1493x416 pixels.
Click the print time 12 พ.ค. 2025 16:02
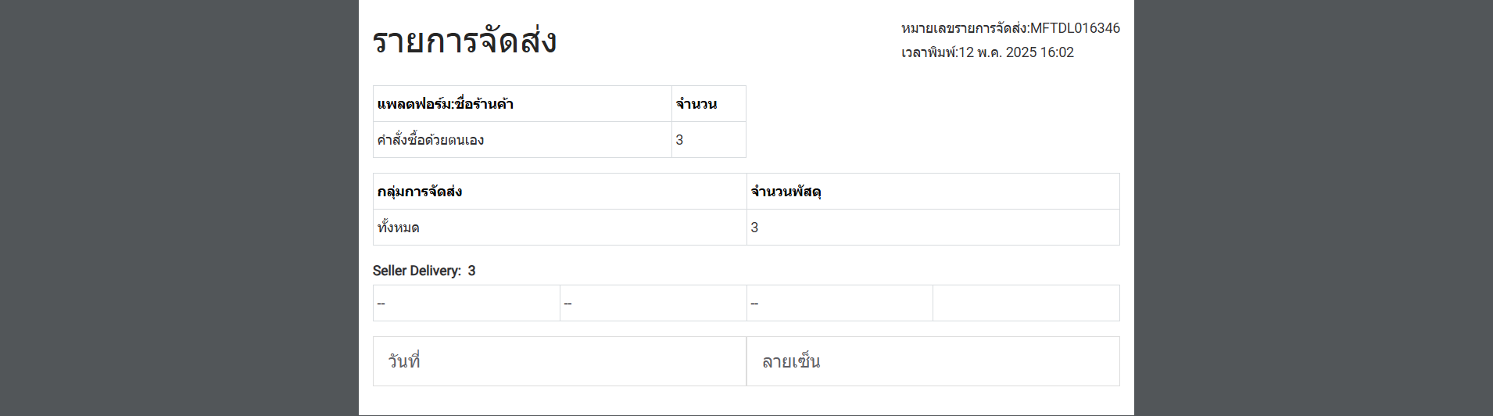pos(1016,52)
